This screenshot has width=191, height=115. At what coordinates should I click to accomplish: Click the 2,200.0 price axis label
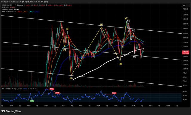[x=185, y=46]
